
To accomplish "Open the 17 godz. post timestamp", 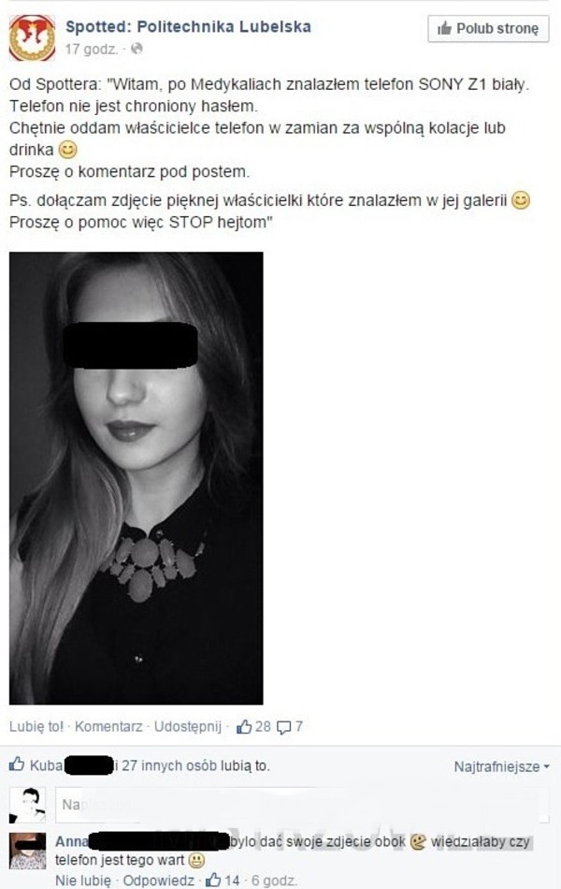I will click(92, 50).
